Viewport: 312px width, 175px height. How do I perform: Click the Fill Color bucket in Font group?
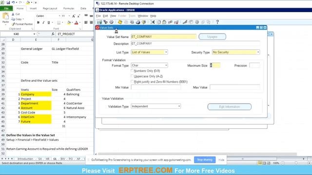click(69, 23)
